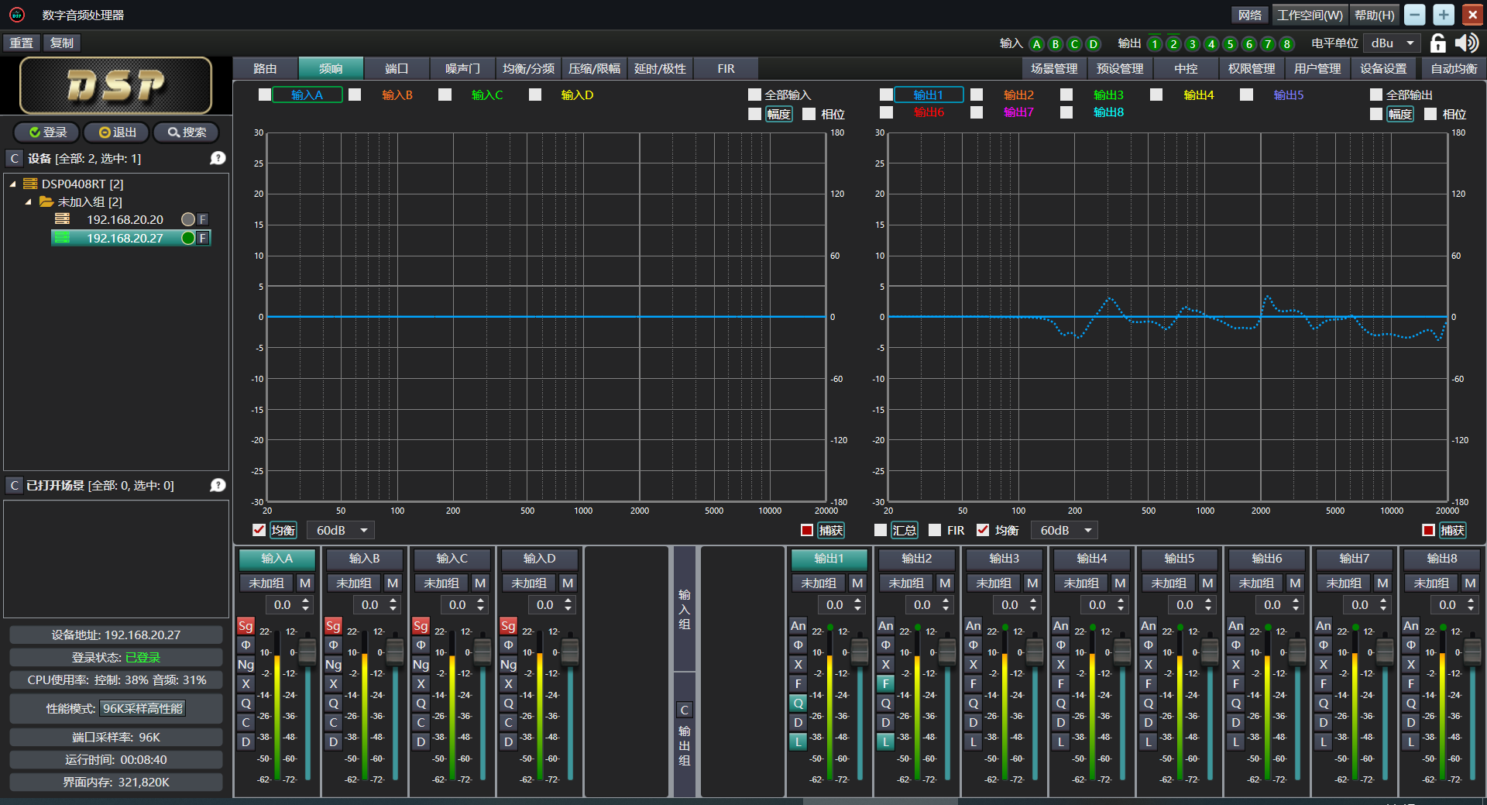The width and height of the screenshot is (1487, 805).
Task: Click the device list help bubble icon
Action: tap(218, 158)
